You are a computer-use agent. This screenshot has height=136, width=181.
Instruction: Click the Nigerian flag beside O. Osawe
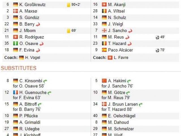16,43
